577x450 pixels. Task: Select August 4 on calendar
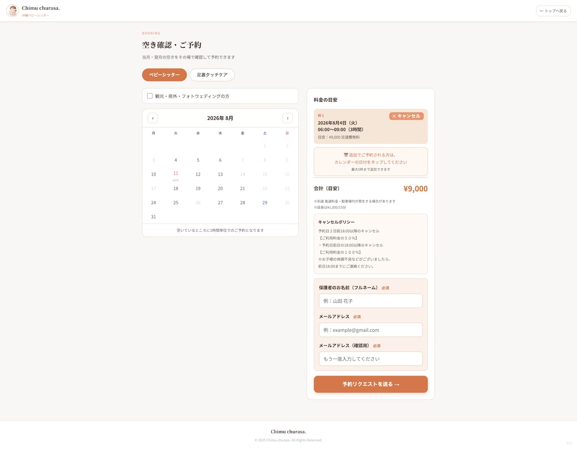pyautogui.click(x=175, y=160)
